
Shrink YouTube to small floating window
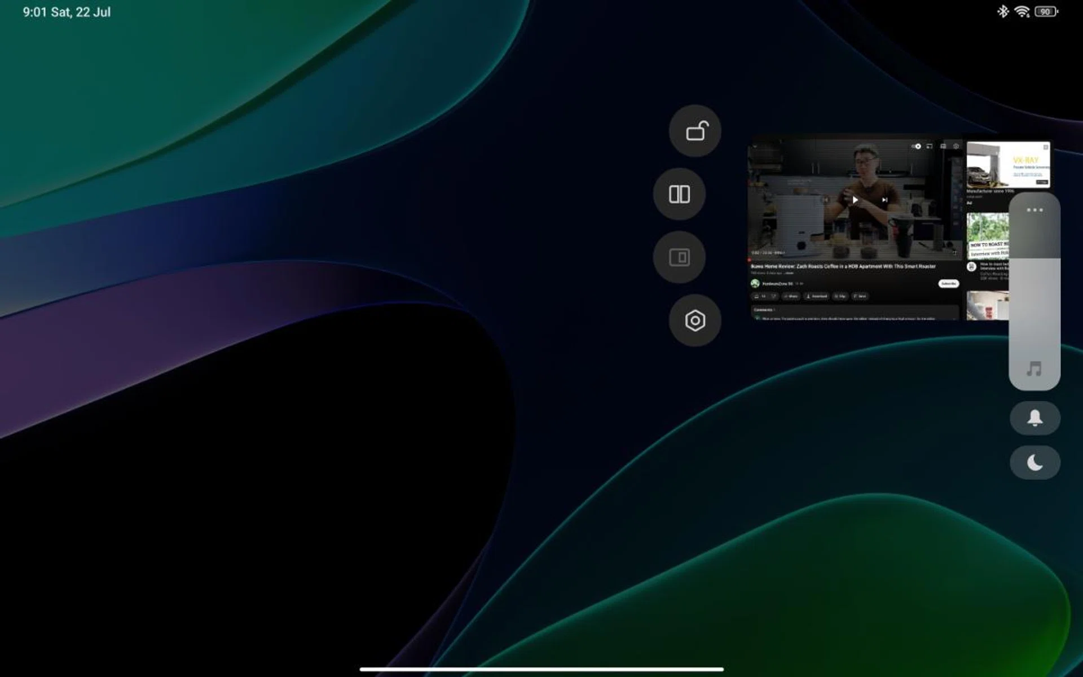tap(681, 257)
